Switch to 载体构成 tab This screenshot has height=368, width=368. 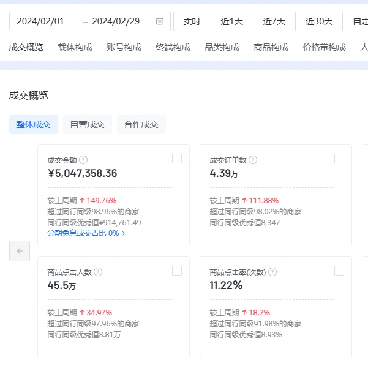(75, 47)
